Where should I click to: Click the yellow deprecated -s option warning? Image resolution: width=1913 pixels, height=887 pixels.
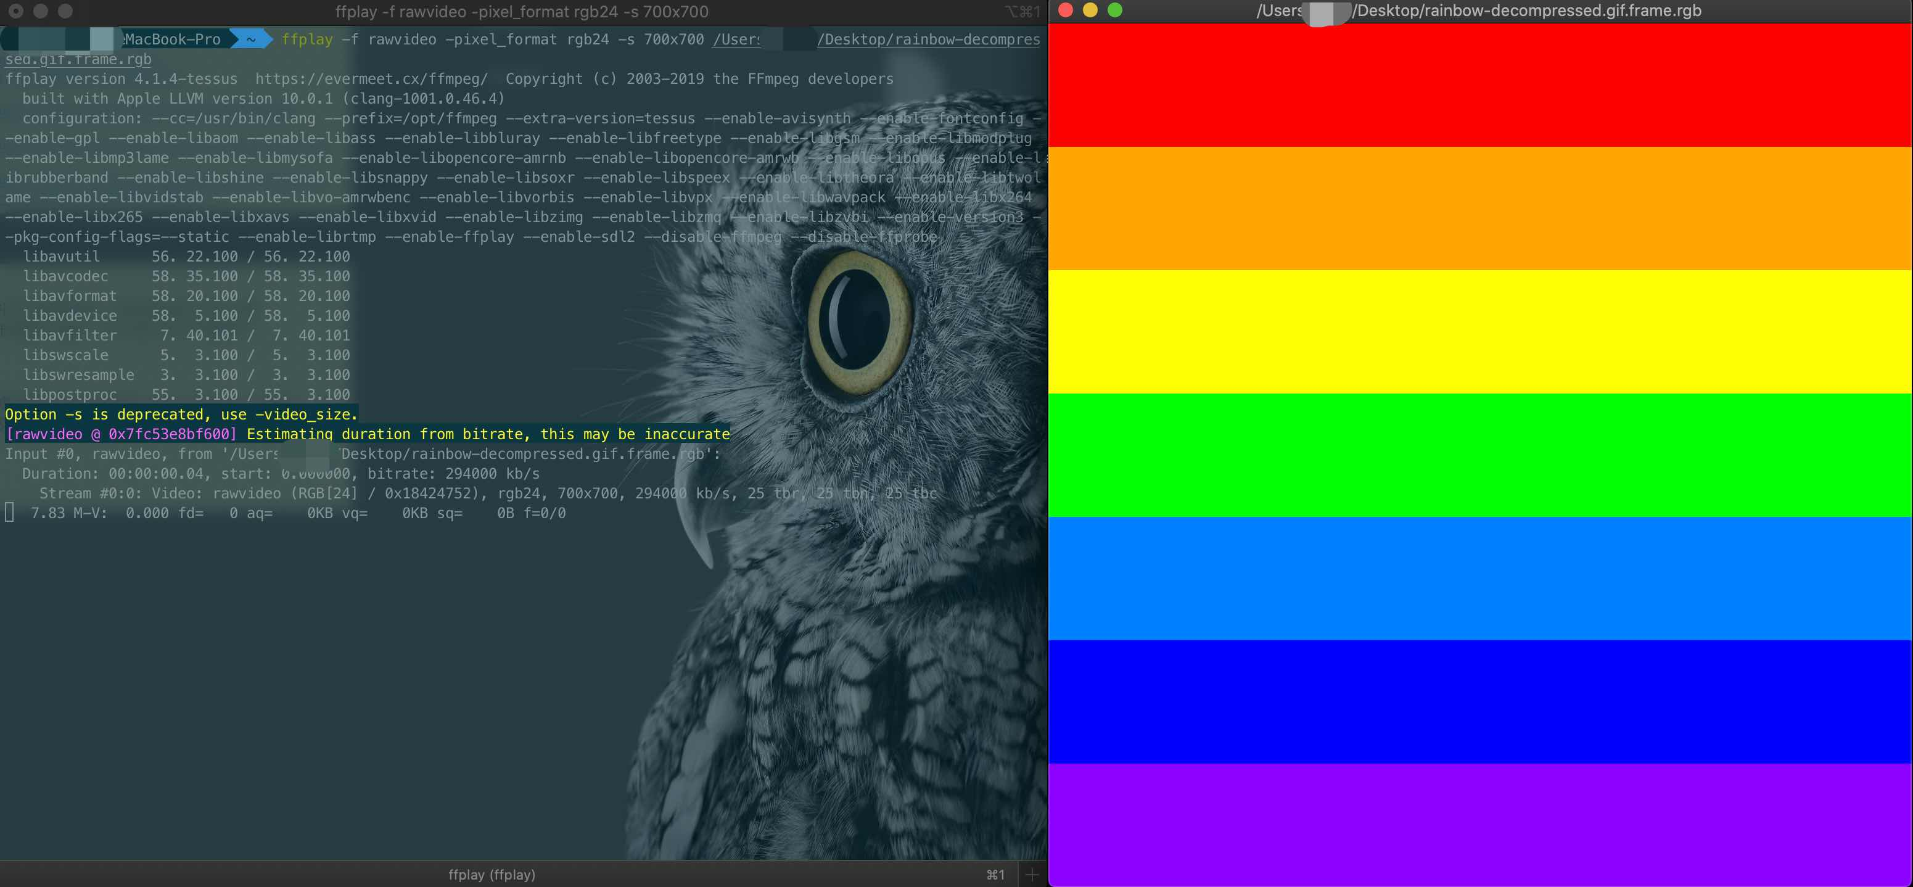point(181,415)
